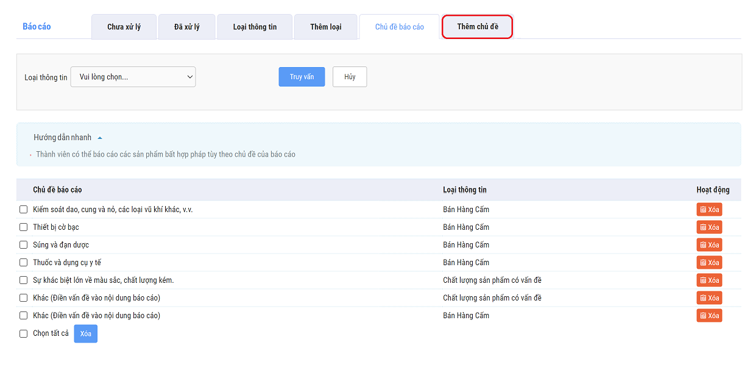Go to the 'Đã xử lý' tab
The height and width of the screenshot is (384, 753).
[186, 27]
